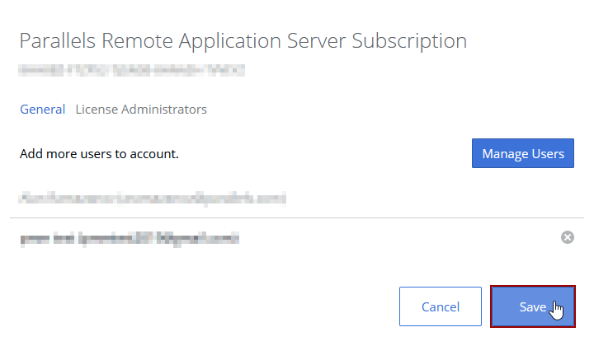Click the blurred subscription key under the title

tap(132, 71)
